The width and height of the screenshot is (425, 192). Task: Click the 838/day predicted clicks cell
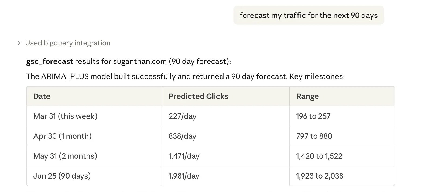pos(182,136)
